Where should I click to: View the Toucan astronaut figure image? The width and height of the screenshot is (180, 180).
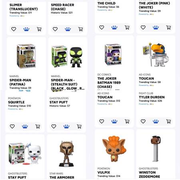click(x=156, y=55)
